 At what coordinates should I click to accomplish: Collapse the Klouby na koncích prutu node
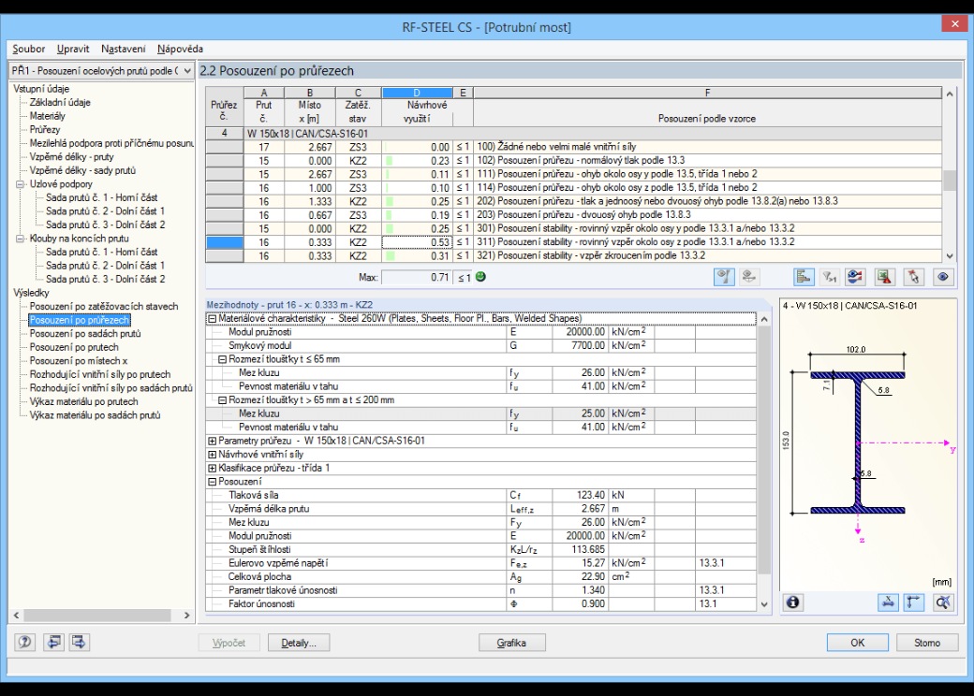click(x=20, y=239)
